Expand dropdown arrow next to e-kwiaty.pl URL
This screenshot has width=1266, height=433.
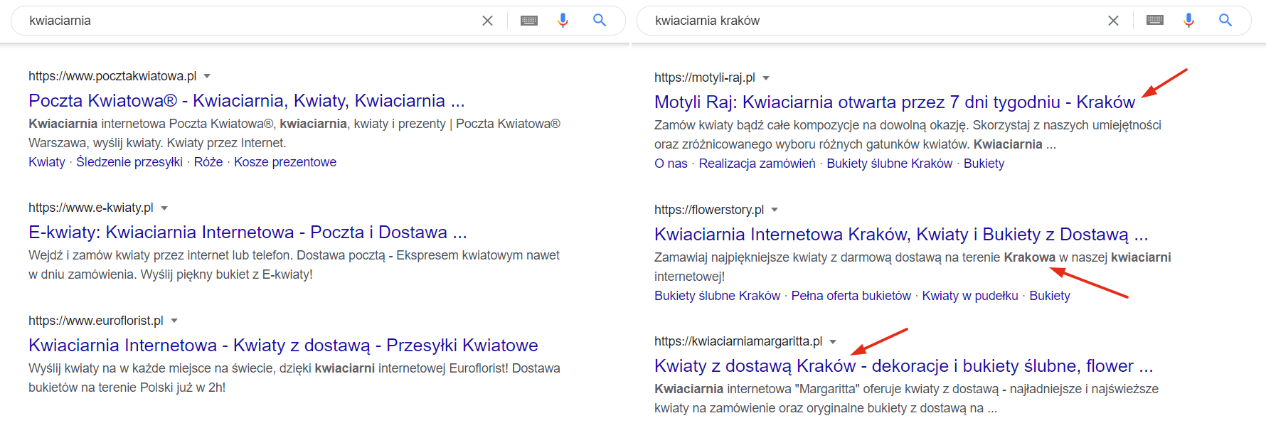point(164,208)
